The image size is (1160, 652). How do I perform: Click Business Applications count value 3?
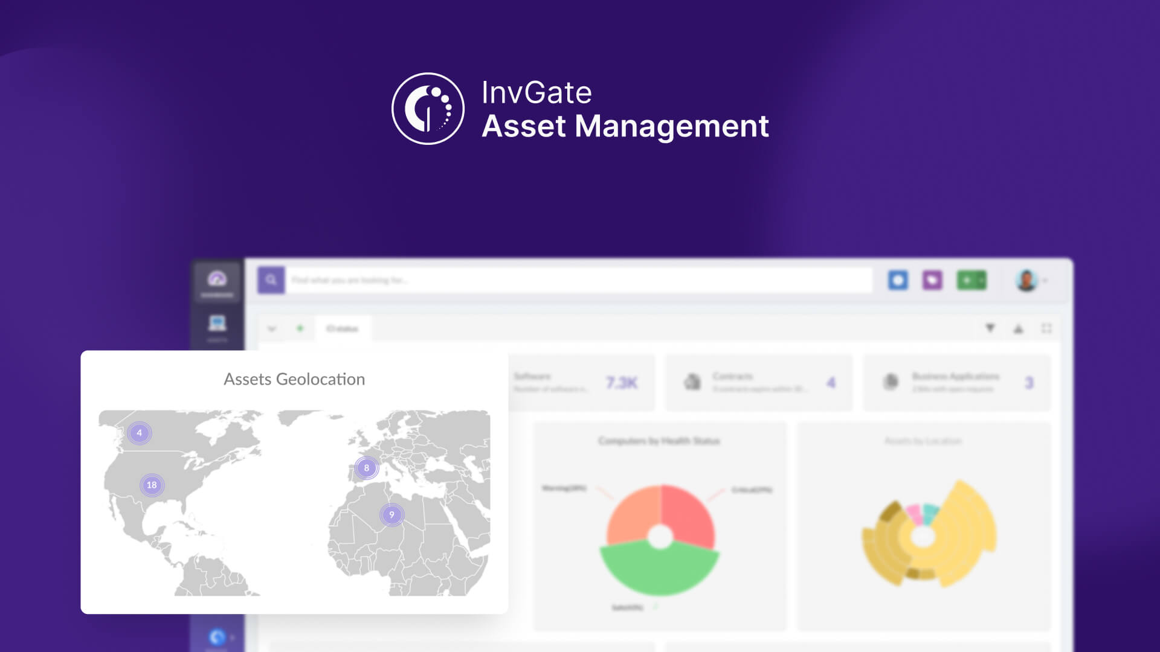[1029, 383]
